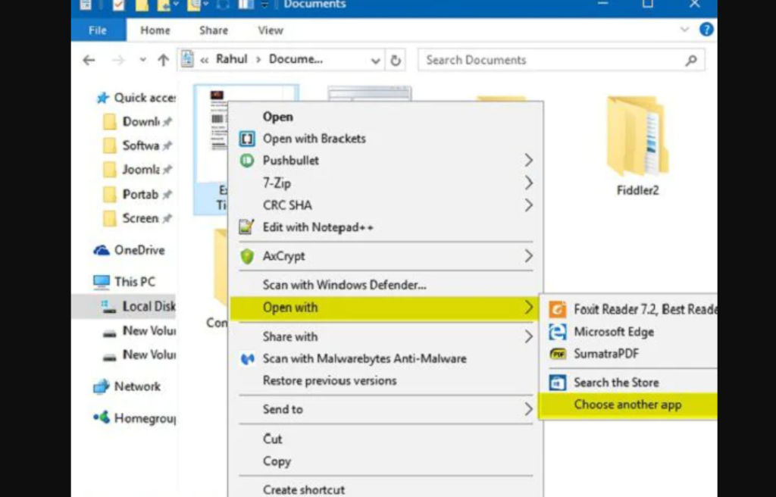This screenshot has height=497, width=776.
Task: Go back with the left arrow
Action: click(89, 61)
